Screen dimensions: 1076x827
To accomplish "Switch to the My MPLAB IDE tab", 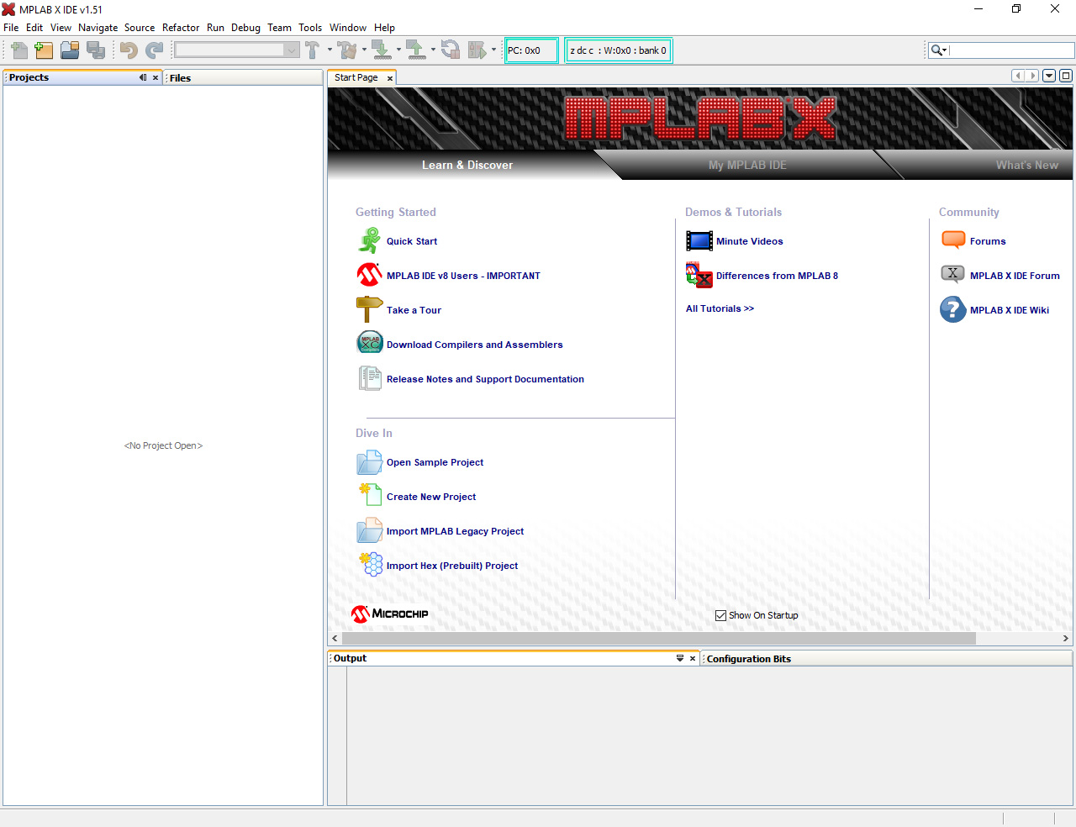I will click(747, 165).
